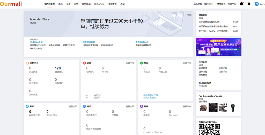The width and height of the screenshot is (265, 135).
Task: Click 权限设置 under 我订购的服务
Action: (x=203, y=86)
